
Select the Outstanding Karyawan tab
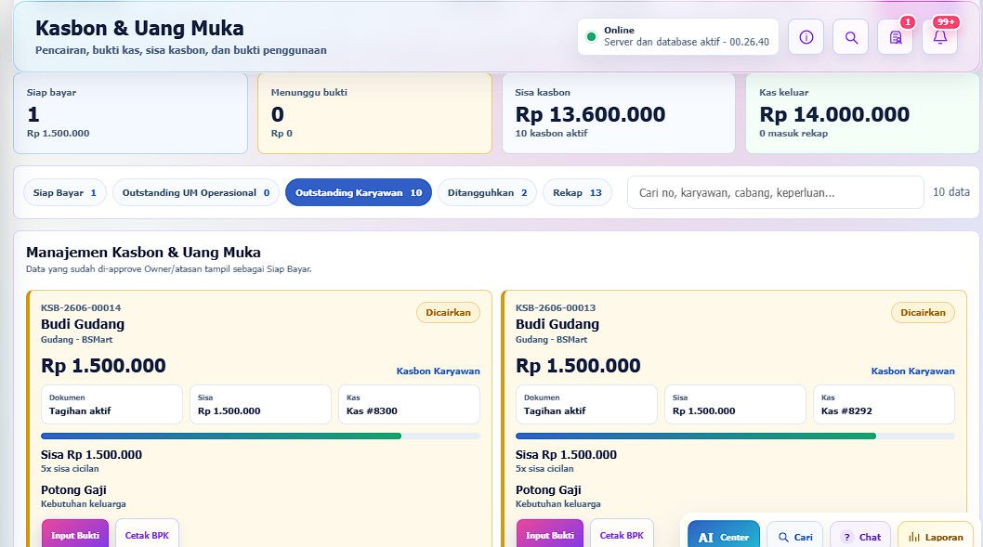359,192
